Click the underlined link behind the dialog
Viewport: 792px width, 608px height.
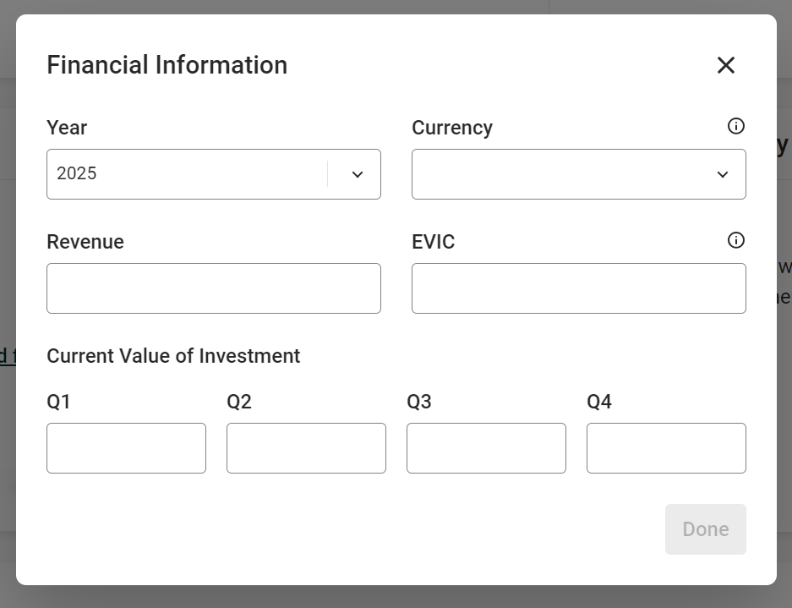point(8,356)
